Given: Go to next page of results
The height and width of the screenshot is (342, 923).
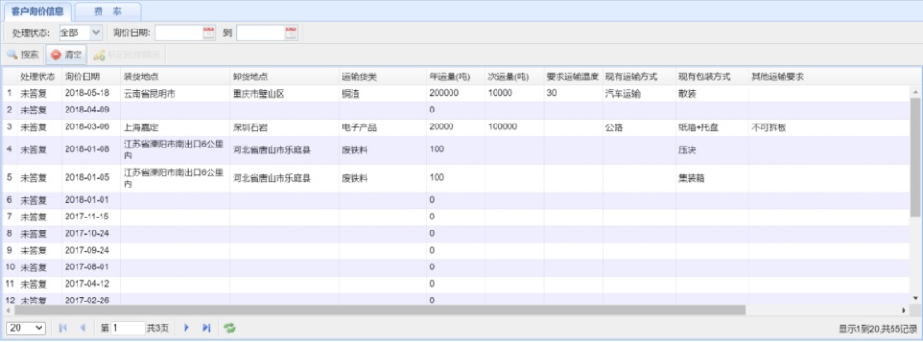Looking at the screenshot, I should coord(186,328).
